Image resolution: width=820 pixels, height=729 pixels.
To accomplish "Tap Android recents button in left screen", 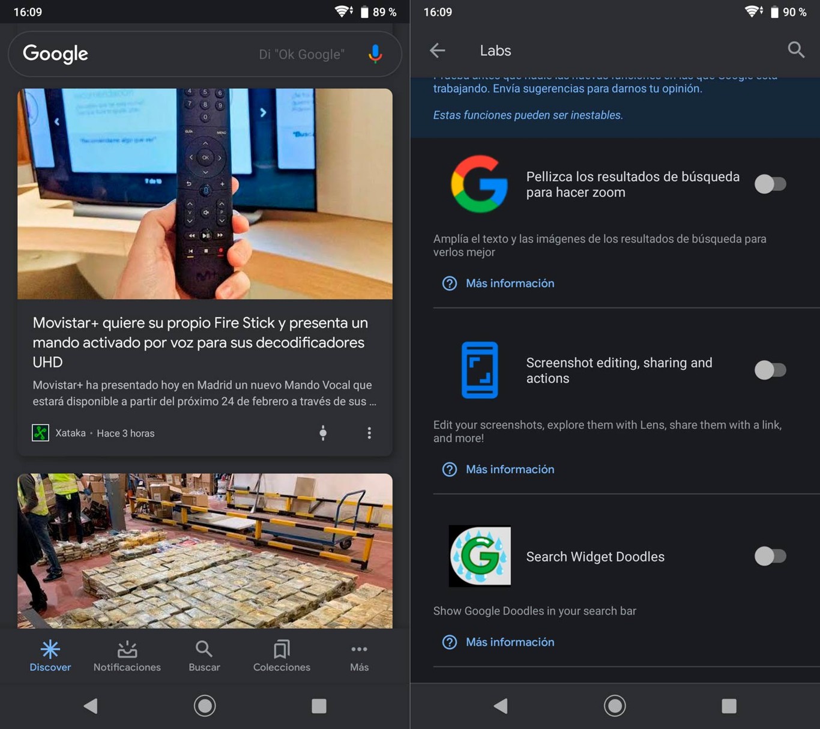I will [319, 706].
